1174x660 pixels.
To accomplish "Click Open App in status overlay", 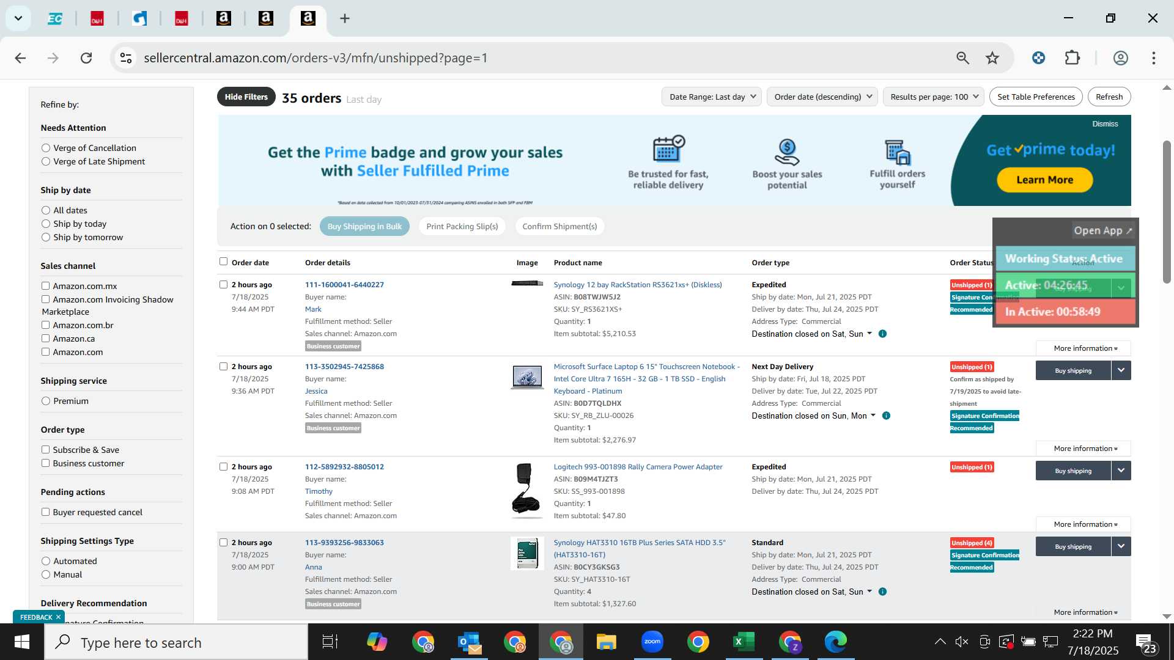I will pyautogui.click(x=1103, y=230).
